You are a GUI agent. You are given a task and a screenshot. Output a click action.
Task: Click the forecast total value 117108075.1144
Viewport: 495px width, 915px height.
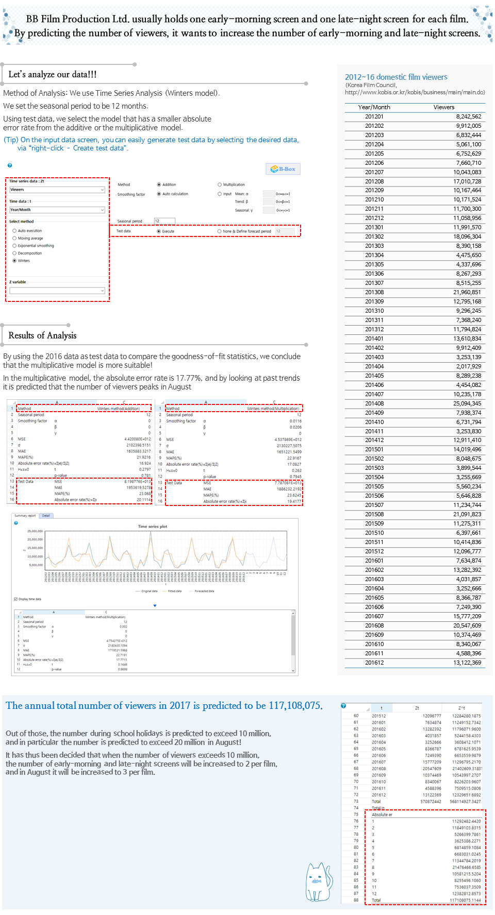point(465,901)
